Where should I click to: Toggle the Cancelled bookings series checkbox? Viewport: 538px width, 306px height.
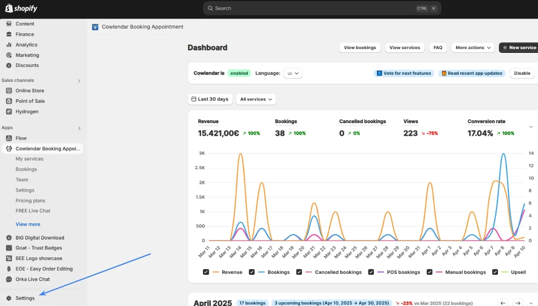coord(299,272)
